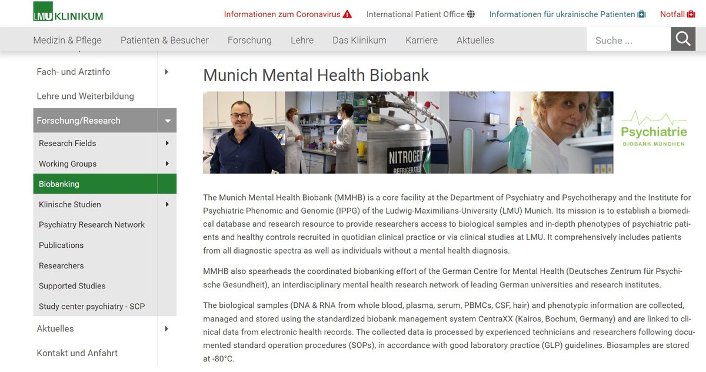Open the Das Klinikum menu
Screen dimensions: 706x372
pos(359,40)
